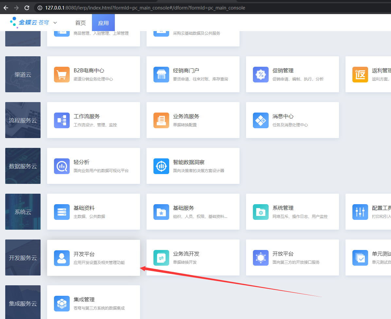This screenshot has width=391, height=319.
Task: Select the 渠道云 category tile
Action: tap(23, 74)
